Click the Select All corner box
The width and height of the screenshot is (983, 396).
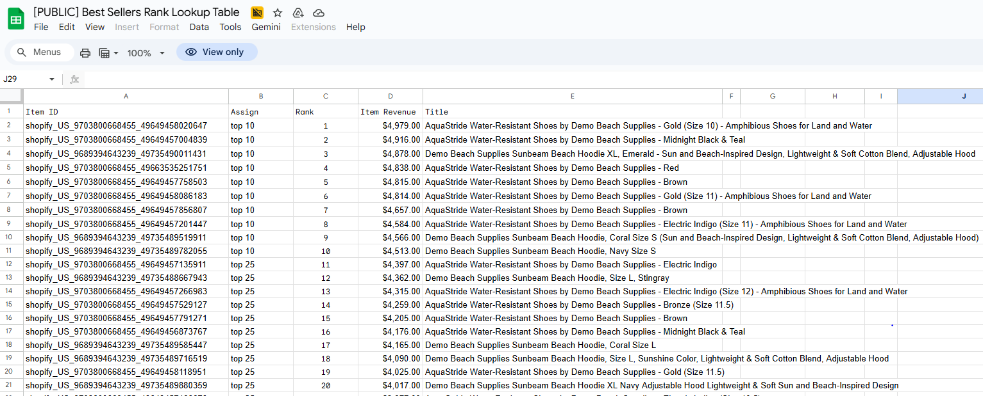[x=12, y=97]
